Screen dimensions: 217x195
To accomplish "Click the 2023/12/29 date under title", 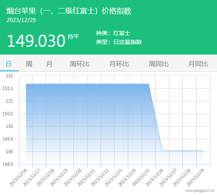I will coord(21,20).
